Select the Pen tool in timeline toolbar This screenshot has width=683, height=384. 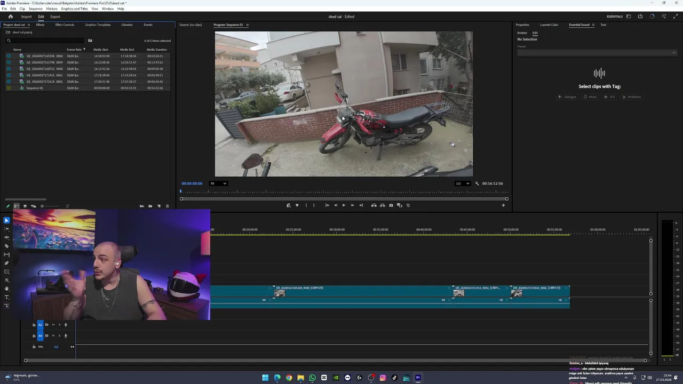tap(6, 263)
